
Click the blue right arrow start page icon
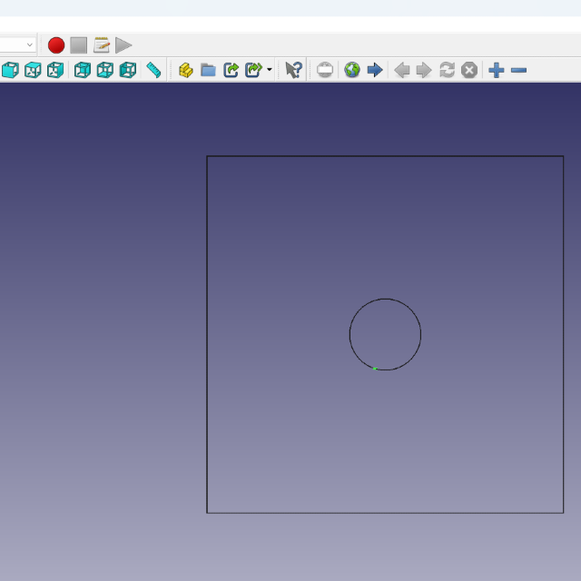point(375,70)
